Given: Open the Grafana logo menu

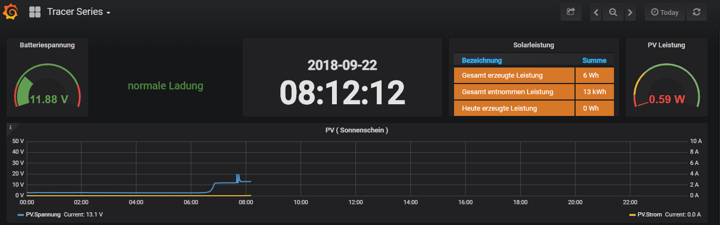Looking at the screenshot, I should coord(11,12).
